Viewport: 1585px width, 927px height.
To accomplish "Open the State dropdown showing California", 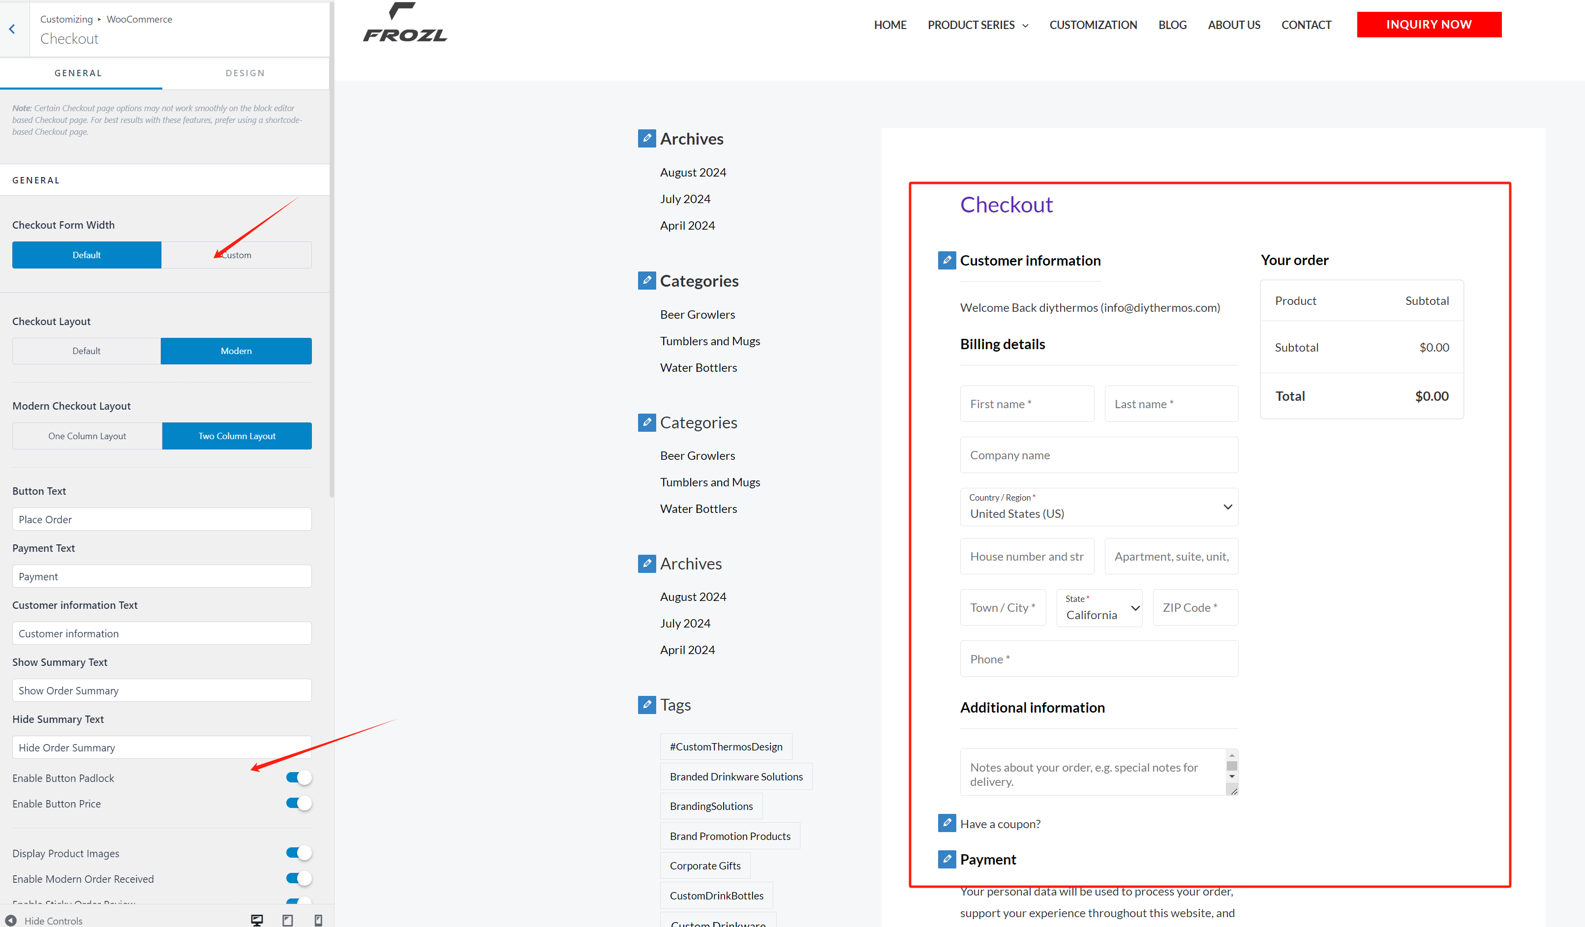I will point(1099,607).
